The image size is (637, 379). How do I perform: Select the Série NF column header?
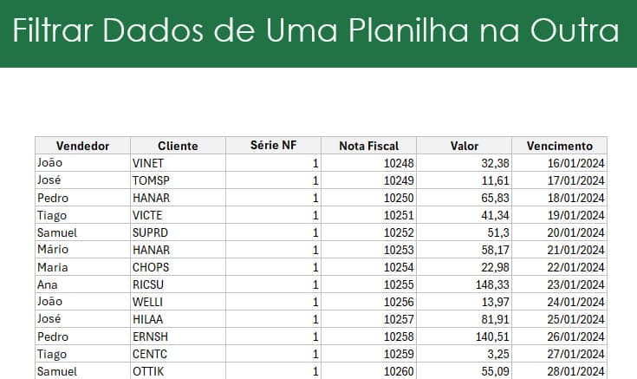tap(273, 146)
